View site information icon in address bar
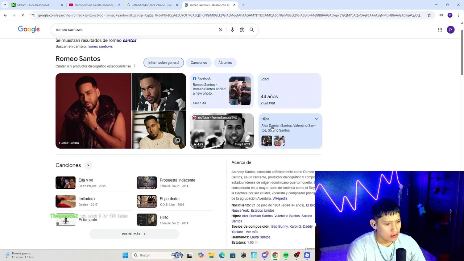The width and height of the screenshot is (464, 261). [x=33, y=15]
